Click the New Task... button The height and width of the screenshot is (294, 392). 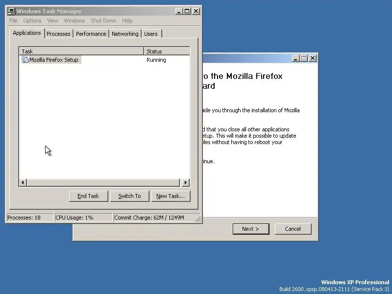(171, 196)
